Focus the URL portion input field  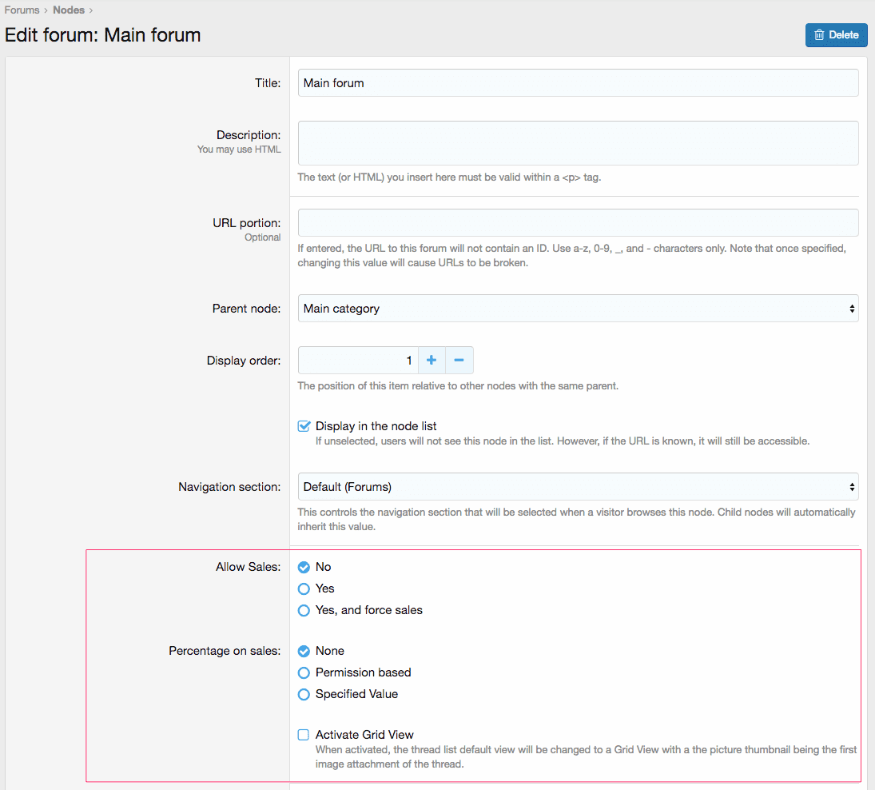pos(578,223)
